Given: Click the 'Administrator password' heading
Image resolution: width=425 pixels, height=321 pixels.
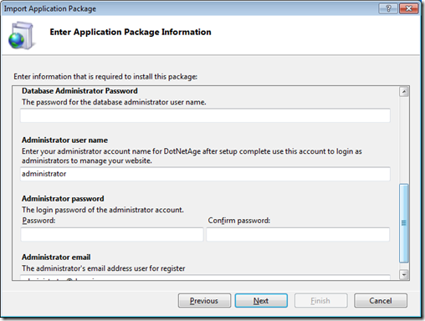Looking at the screenshot, I should coord(63,198).
